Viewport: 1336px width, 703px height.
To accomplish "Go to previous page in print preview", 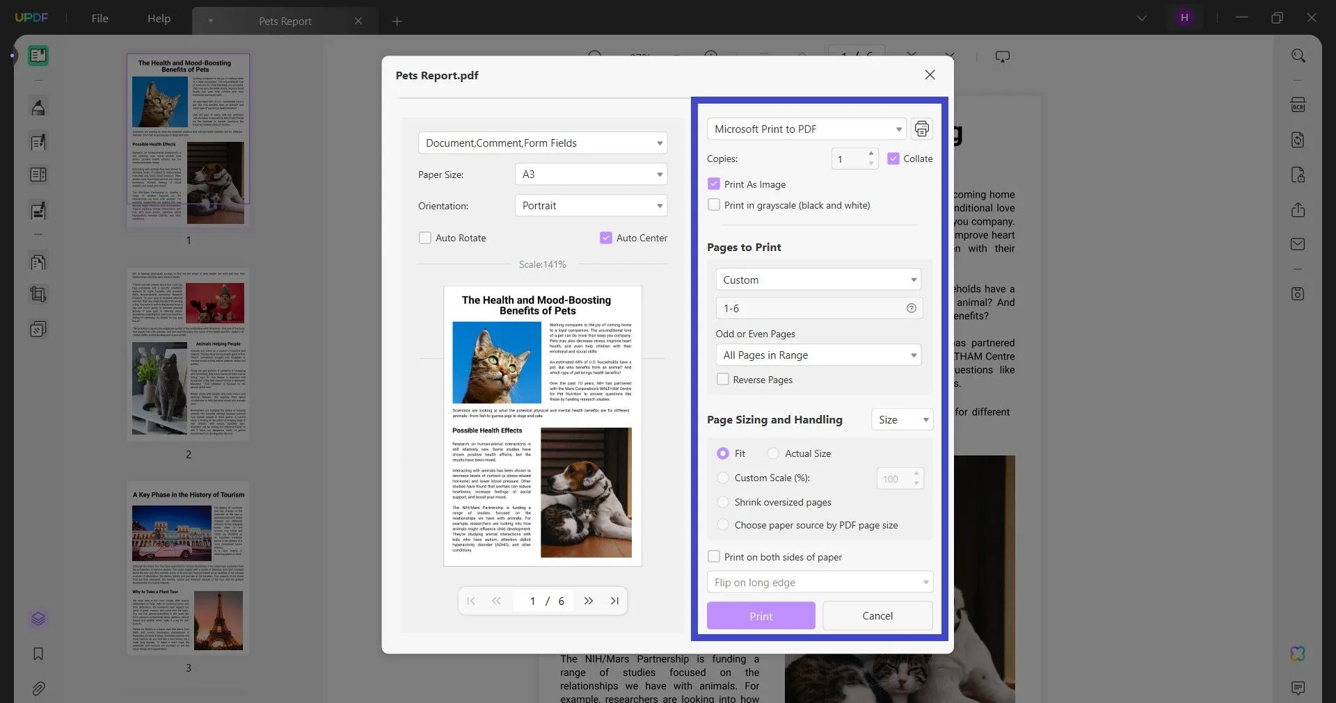I will point(496,601).
